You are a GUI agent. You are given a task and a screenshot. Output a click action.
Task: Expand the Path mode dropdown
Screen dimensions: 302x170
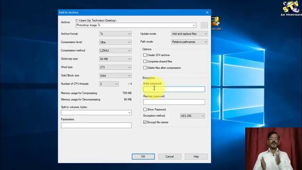pyautogui.click(x=189, y=42)
